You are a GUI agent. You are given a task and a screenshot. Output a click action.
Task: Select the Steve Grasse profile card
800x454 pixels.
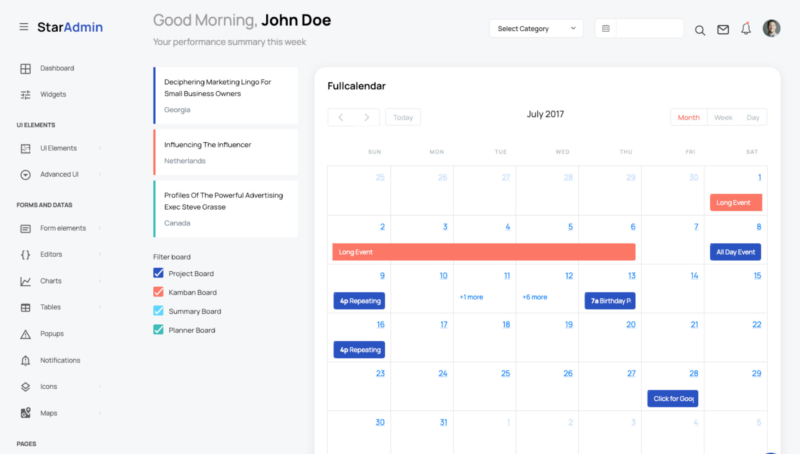226,209
